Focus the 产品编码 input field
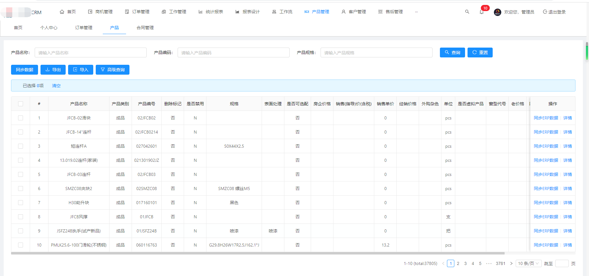Image resolution: width=589 pixels, height=276 pixels. point(233,52)
